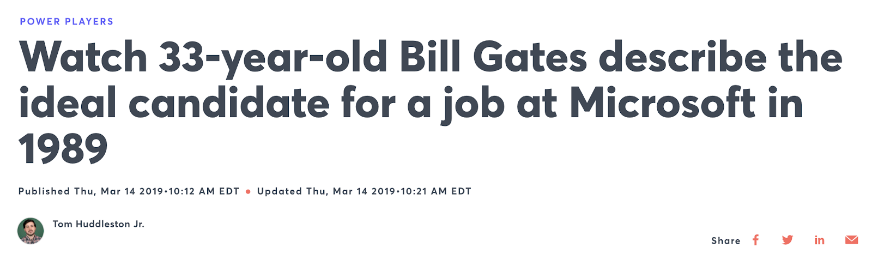Click the 10:12 AM EDT publication time
The image size is (872, 260).
click(204, 191)
